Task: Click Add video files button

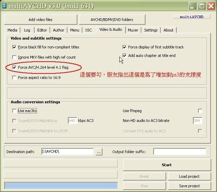Action: 41,20
